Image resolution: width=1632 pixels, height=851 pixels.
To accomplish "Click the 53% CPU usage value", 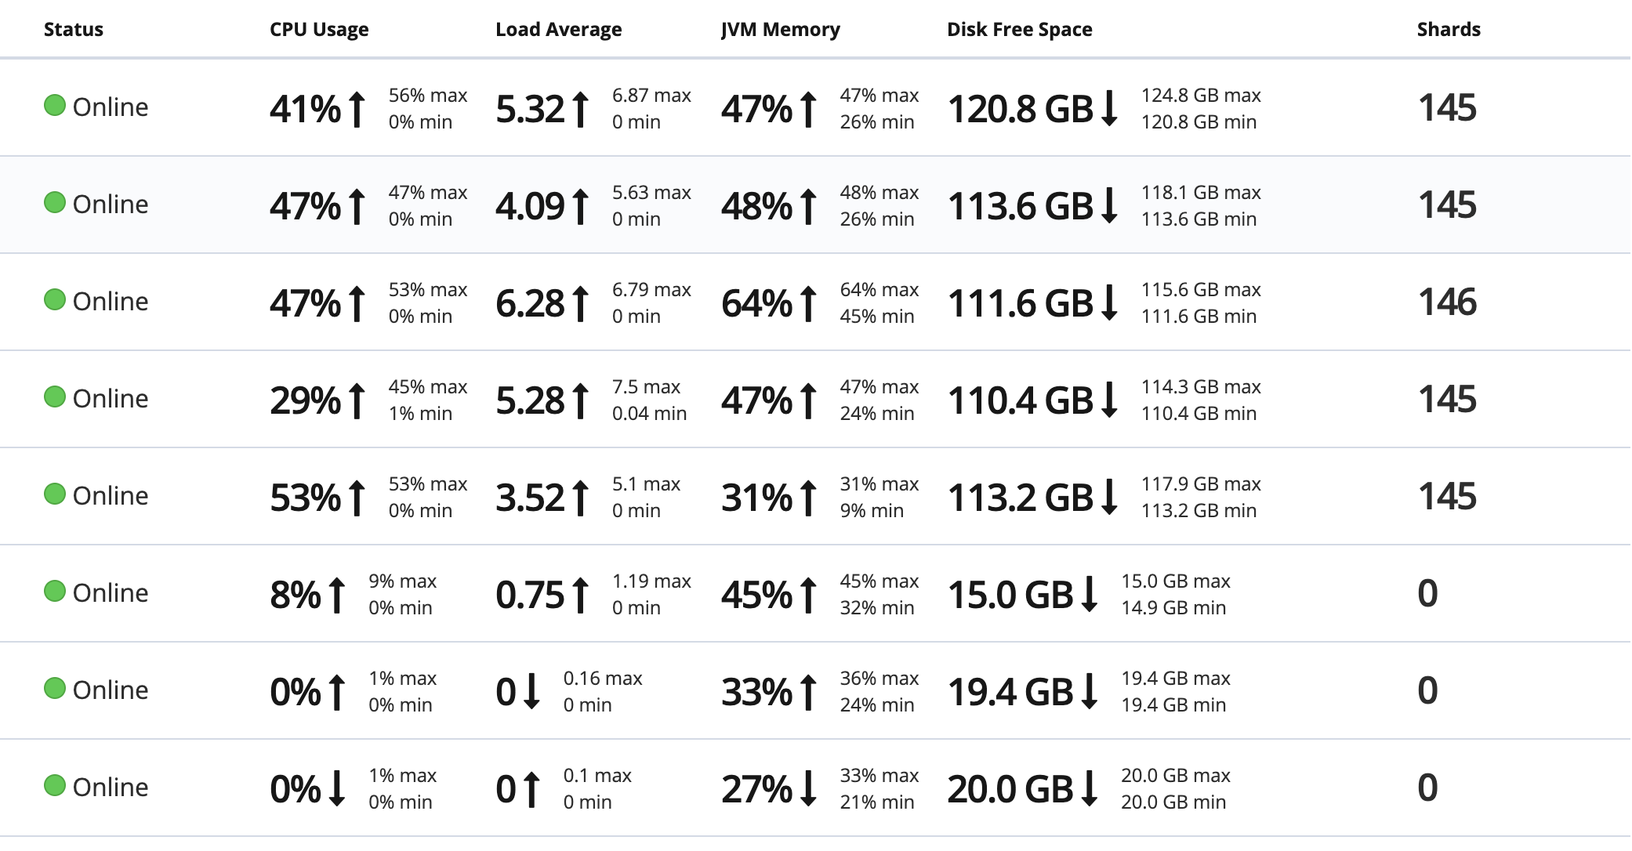I will click(306, 498).
